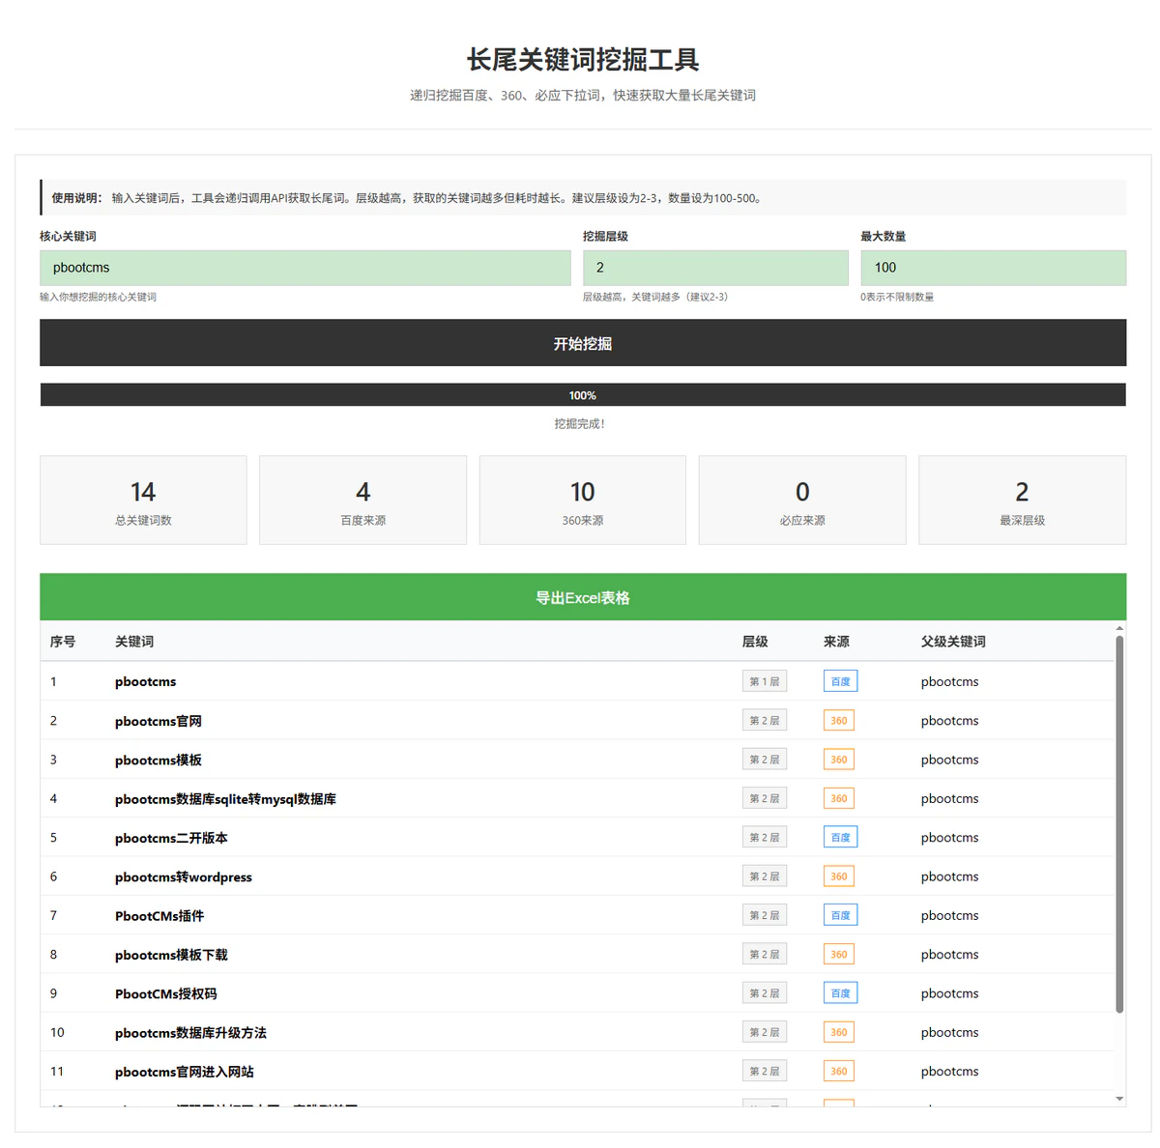Click the 核心关键词 input containing pbootcms
This screenshot has height=1148, width=1160.
[x=304, y=268]
